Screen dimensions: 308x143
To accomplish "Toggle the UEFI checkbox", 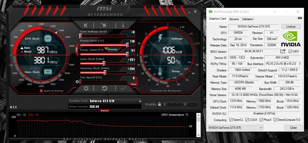I will tap(290, 51).
